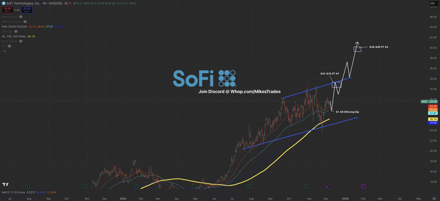Toggle Basic DMA's indicator eye icon
Viewport: 440px width, 201px height.
21,41
